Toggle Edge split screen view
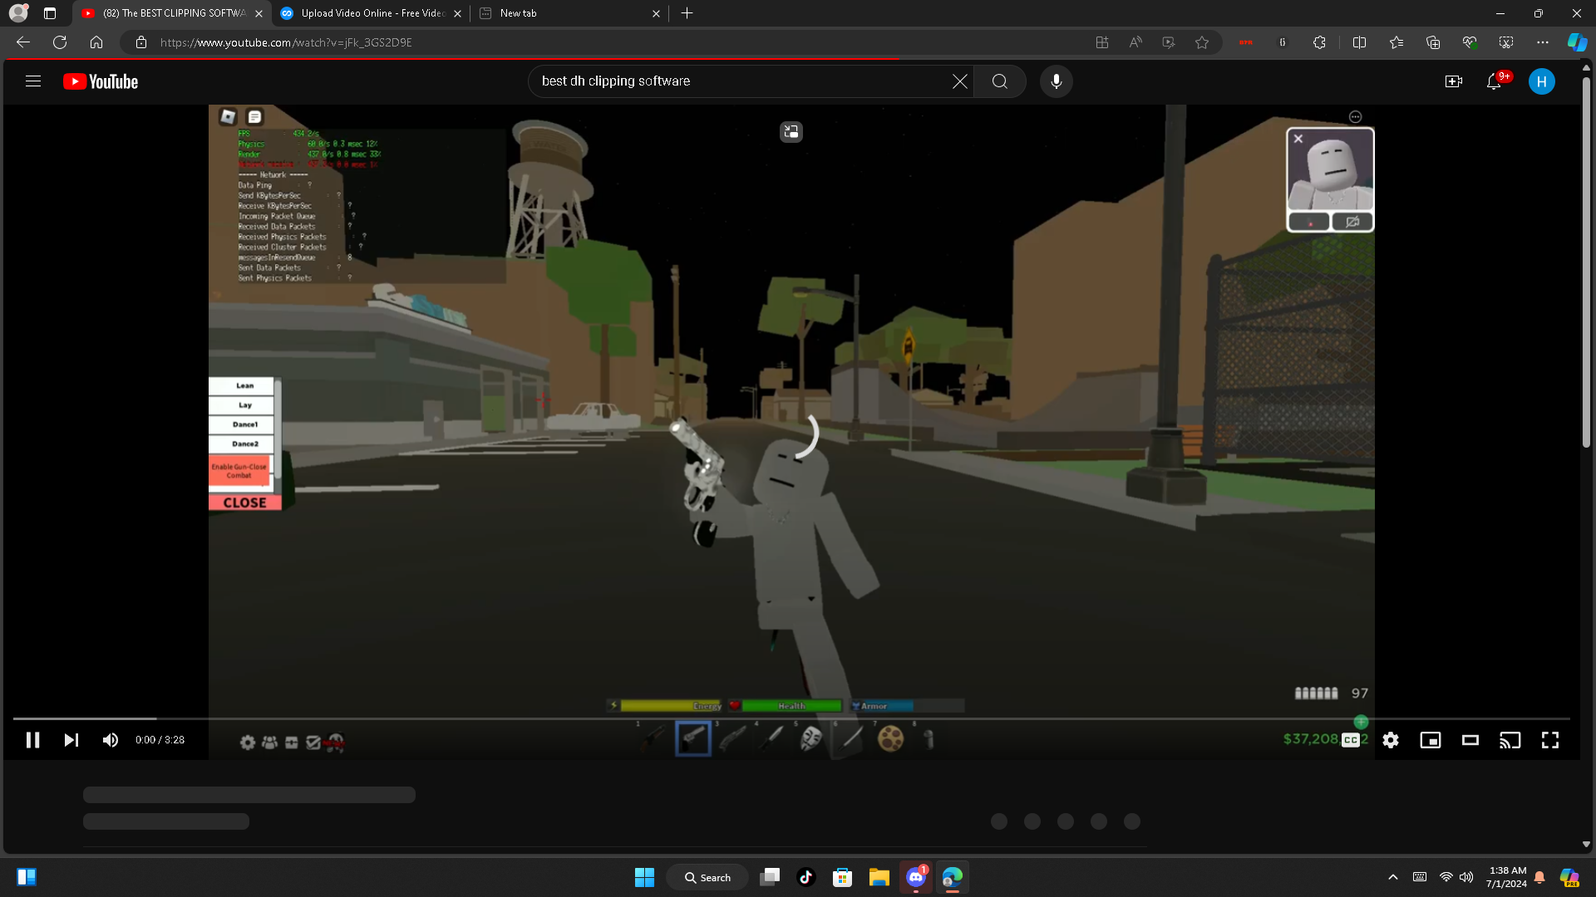The height and width of the screenshot is (897, 1596). (1360, 42)
